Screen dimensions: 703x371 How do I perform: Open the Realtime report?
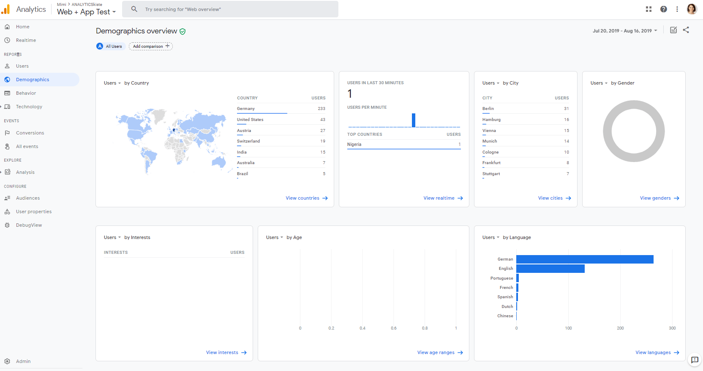[x=26, y=40]
